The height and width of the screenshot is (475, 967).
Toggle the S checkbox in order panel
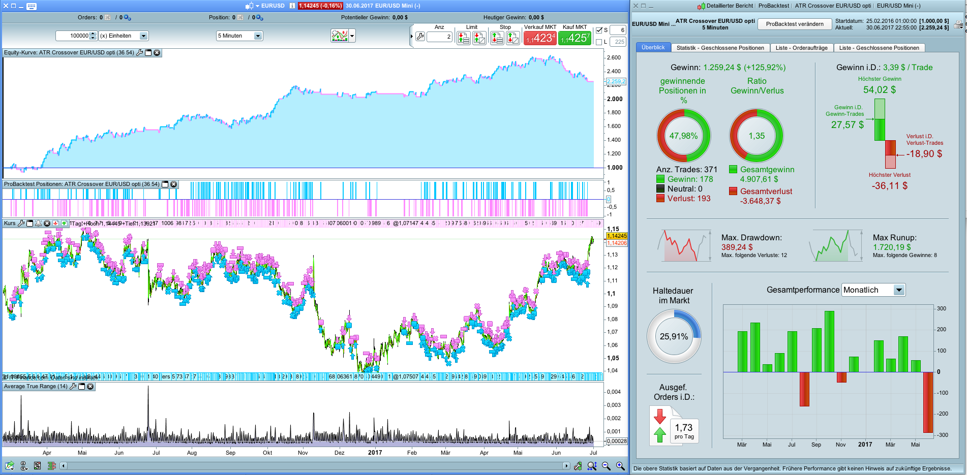[599, 30]
